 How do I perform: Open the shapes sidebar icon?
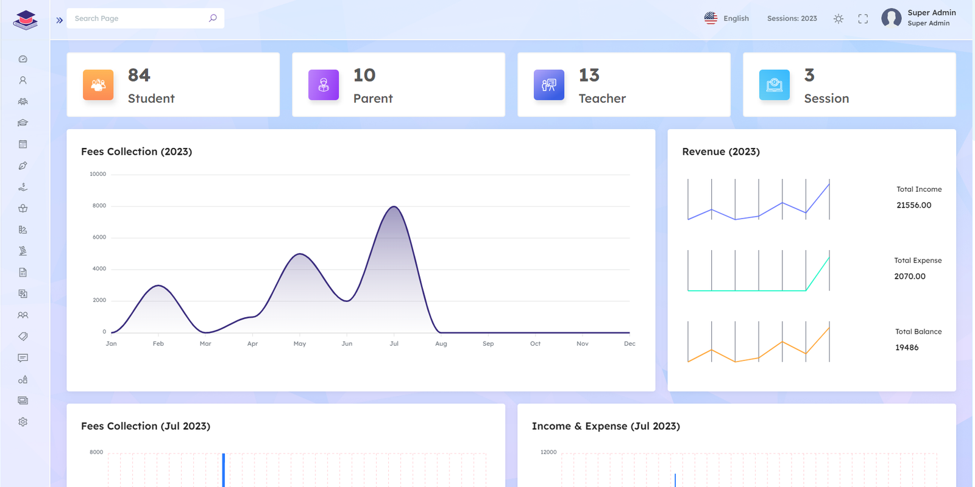[23, 379]
